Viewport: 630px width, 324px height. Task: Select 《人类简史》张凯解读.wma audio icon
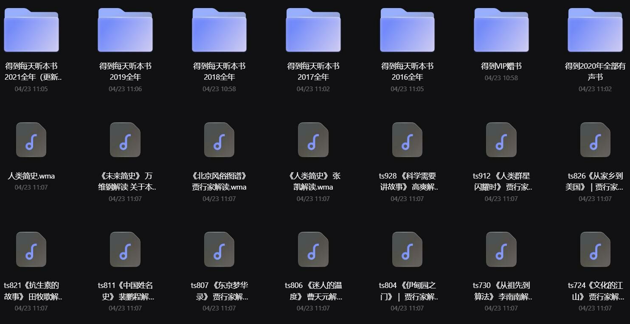(313, 140)
